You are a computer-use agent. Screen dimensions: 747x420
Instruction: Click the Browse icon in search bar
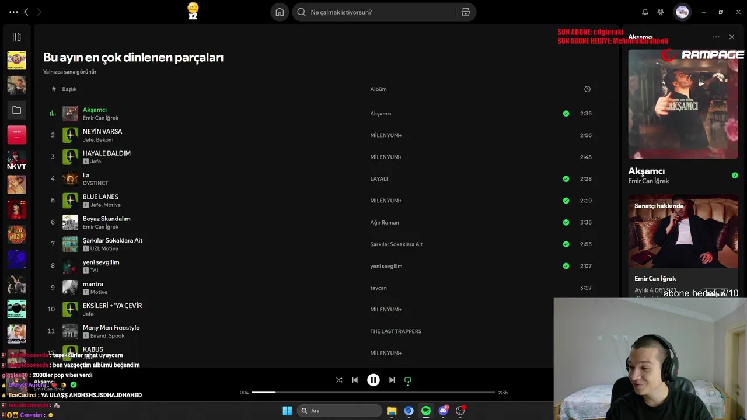click(x=466, y=12)
